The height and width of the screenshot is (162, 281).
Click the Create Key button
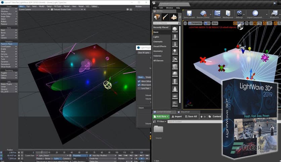[103, 159]
